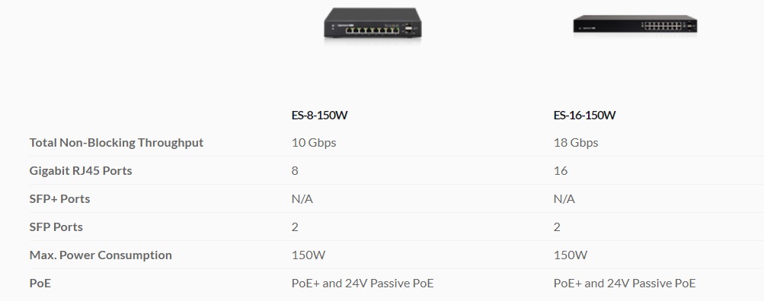Select the ES-8-150W model heading
Image resolution: width=764 pixels, height=301 pixels.
pyautogui.click(x=320, y=116)
